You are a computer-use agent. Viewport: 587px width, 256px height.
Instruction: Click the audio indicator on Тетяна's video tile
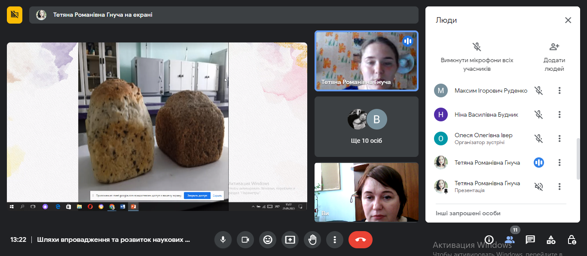click(408, 41)
